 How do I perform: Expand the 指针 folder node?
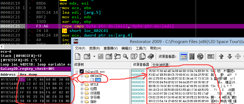[82, 102]
